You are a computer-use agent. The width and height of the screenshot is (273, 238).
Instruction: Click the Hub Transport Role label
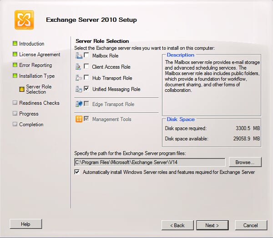pyautogui.click(x=112, y=78)
